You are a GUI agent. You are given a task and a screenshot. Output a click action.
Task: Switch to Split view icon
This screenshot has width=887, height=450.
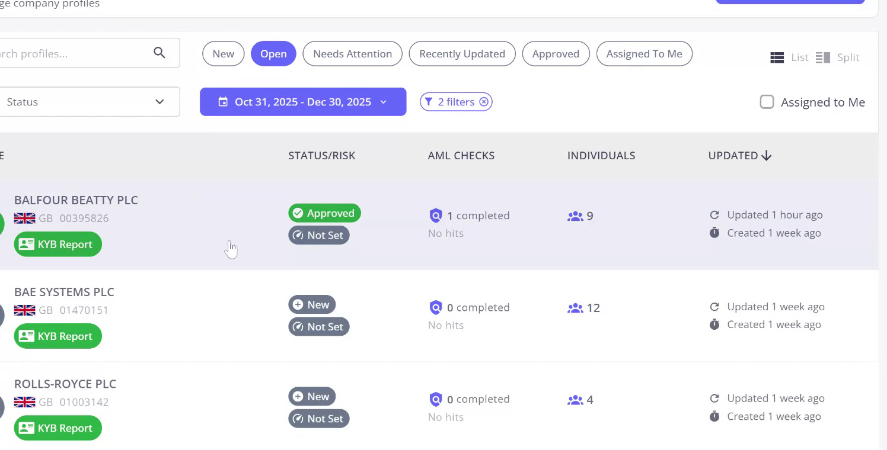click(822, 57)
